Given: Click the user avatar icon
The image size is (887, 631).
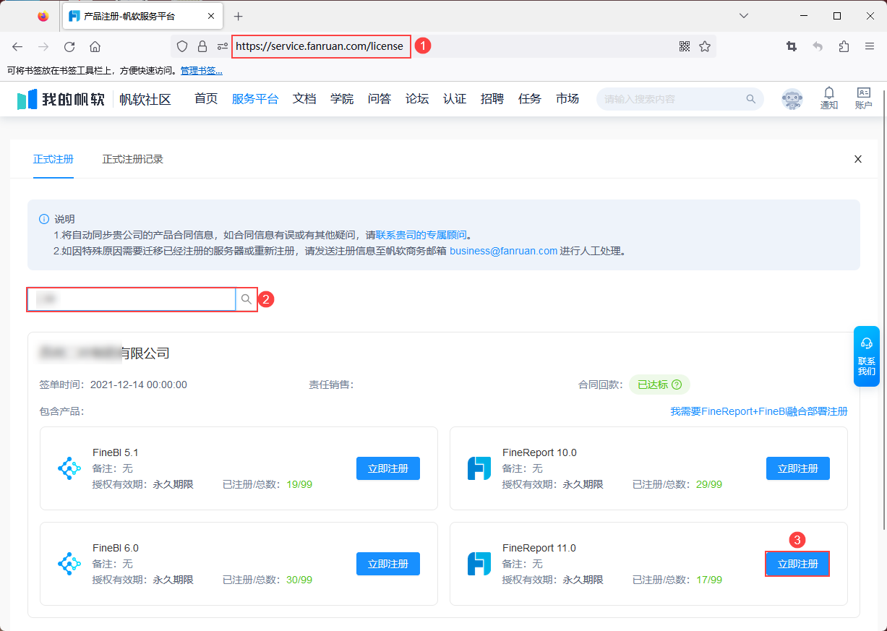Looking at the screenshot, I should tap(792, 99).
